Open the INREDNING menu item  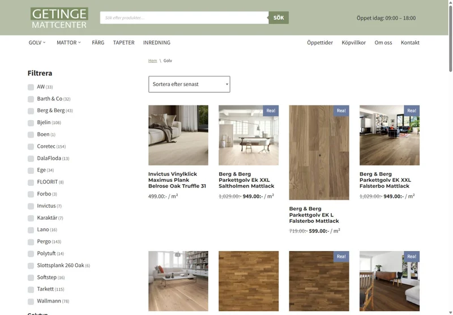click(x=157, y=42)
